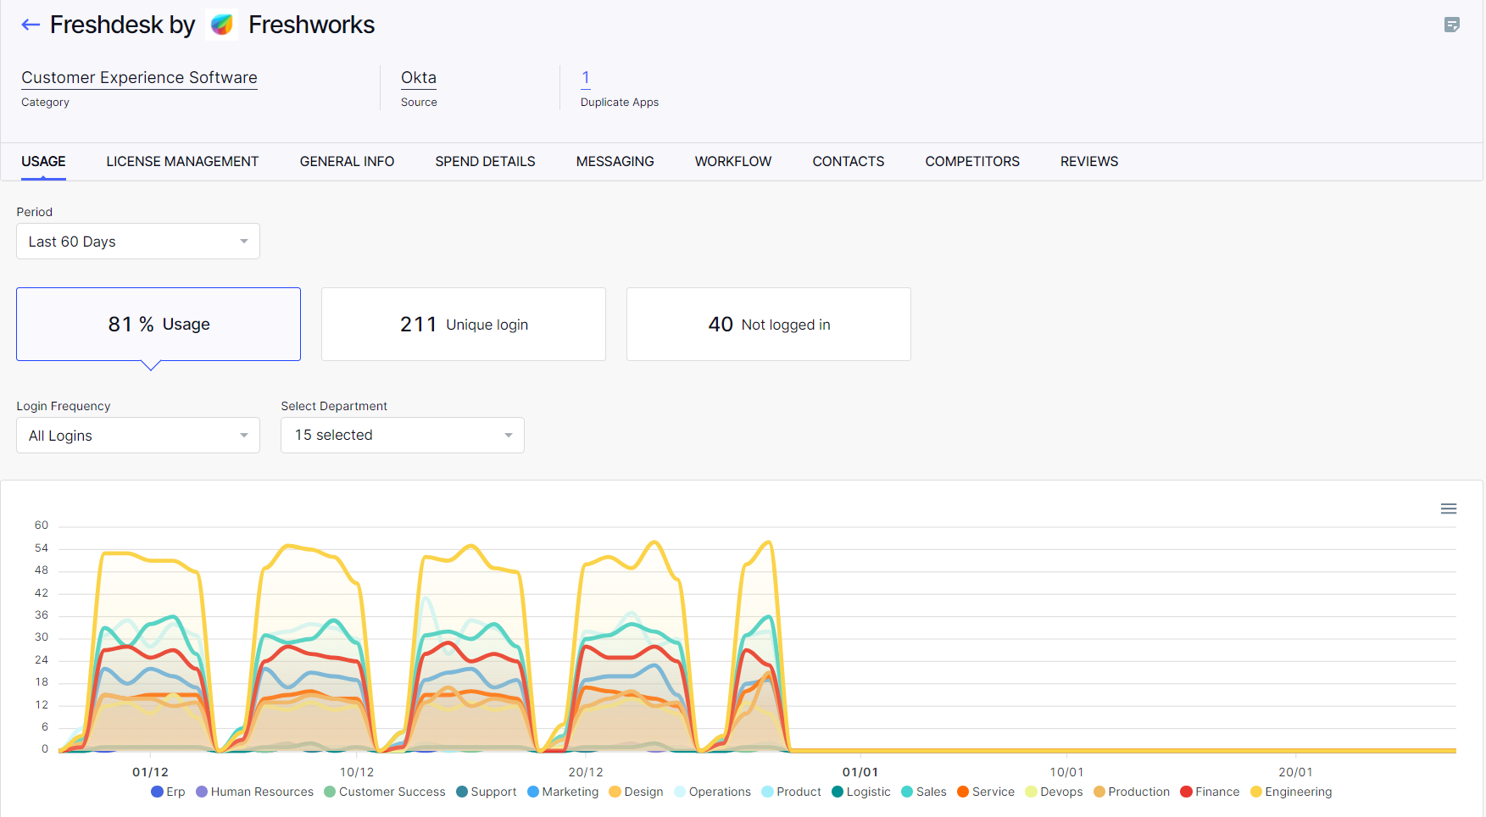This screenshot has width=1486, height=817.
Task: Toggle the Erp series in legend
Action: click(168, 792)
